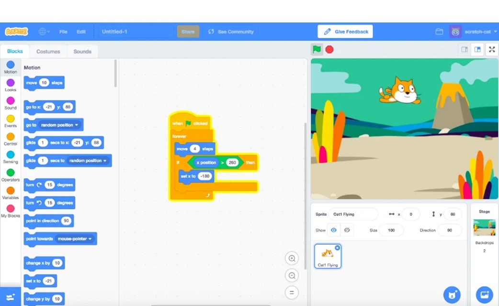Click the choose a sprite cat button
This screenshot has height=306, width=499.
(x=452, y=295)
